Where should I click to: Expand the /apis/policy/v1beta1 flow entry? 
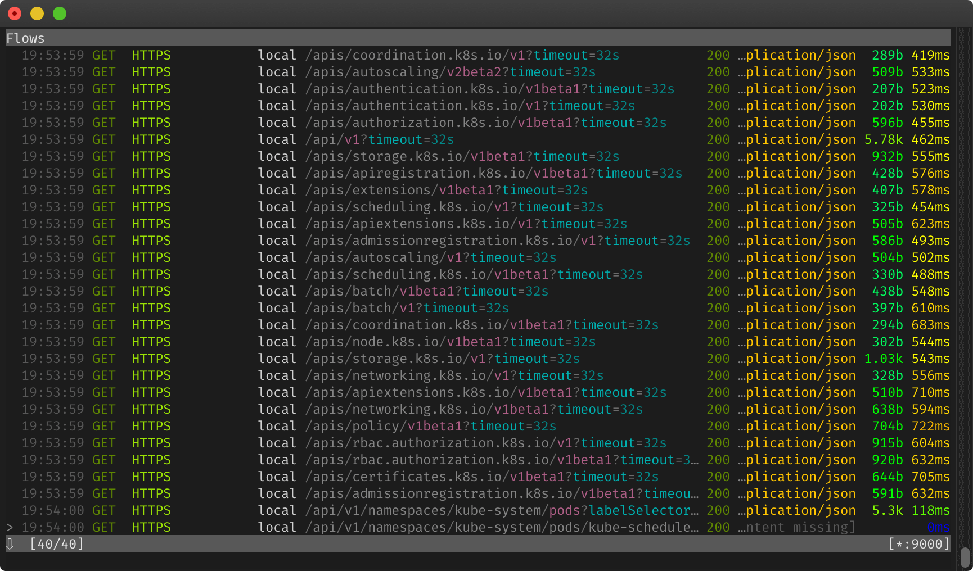(x=429, y=425)
